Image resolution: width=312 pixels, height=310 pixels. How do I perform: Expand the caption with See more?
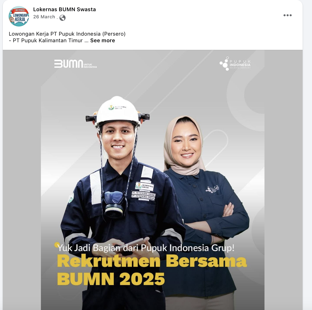coord(103,40)
